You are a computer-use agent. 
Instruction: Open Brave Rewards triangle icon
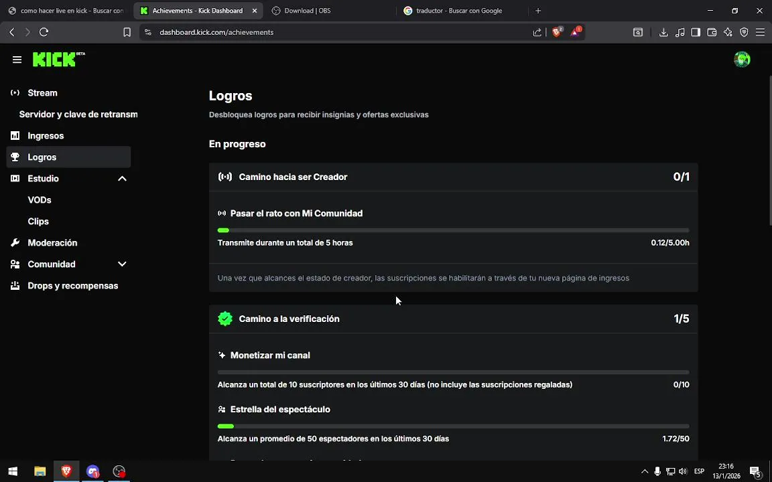[x=575, y=32]
